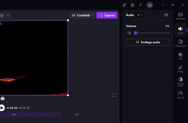Image resolution: width=188 pixels, height=123 pixels.
Task: Click the play button
Action: pos(2,108)
